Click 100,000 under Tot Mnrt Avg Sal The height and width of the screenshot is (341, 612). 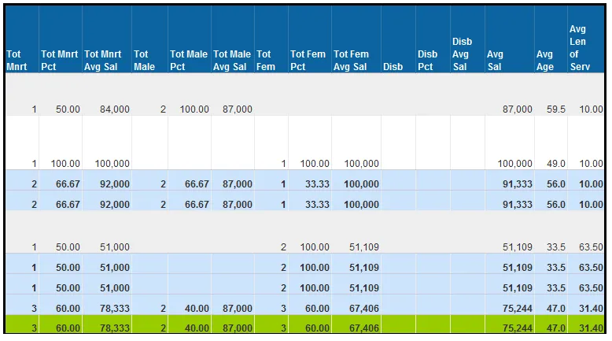pyautogui.click(x=112, y=164)
